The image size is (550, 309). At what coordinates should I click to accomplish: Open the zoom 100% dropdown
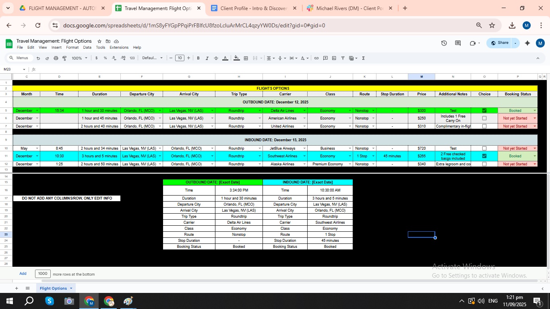tap(79, 58)
